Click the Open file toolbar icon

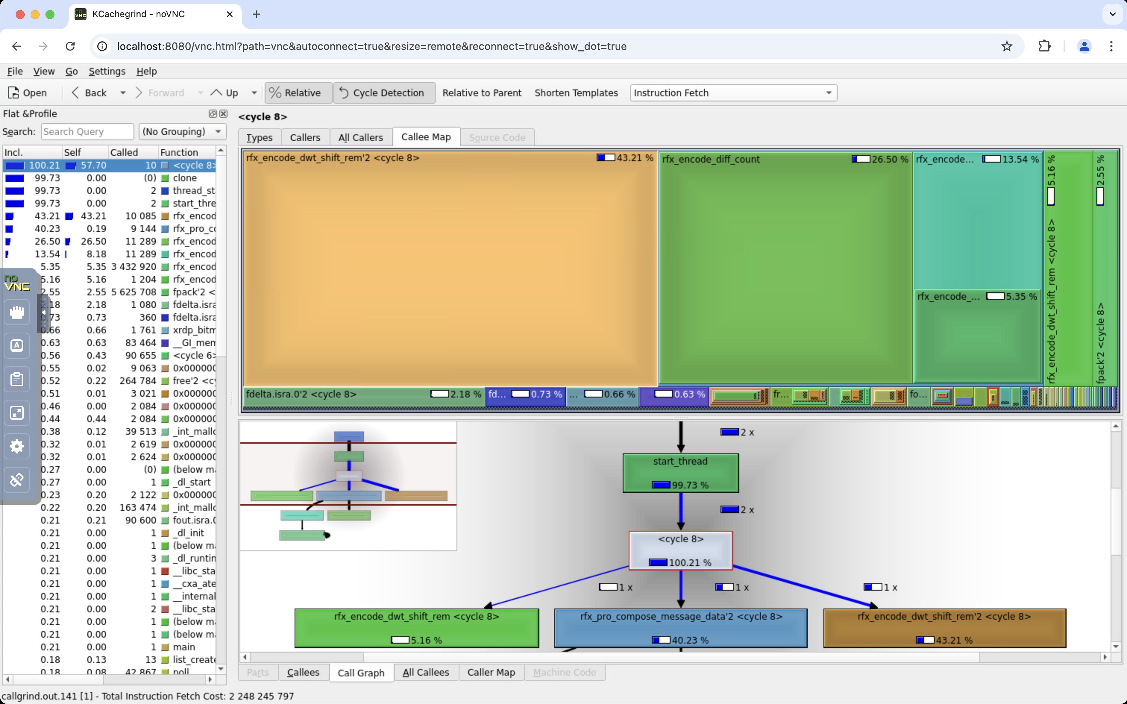coord(27,92)
